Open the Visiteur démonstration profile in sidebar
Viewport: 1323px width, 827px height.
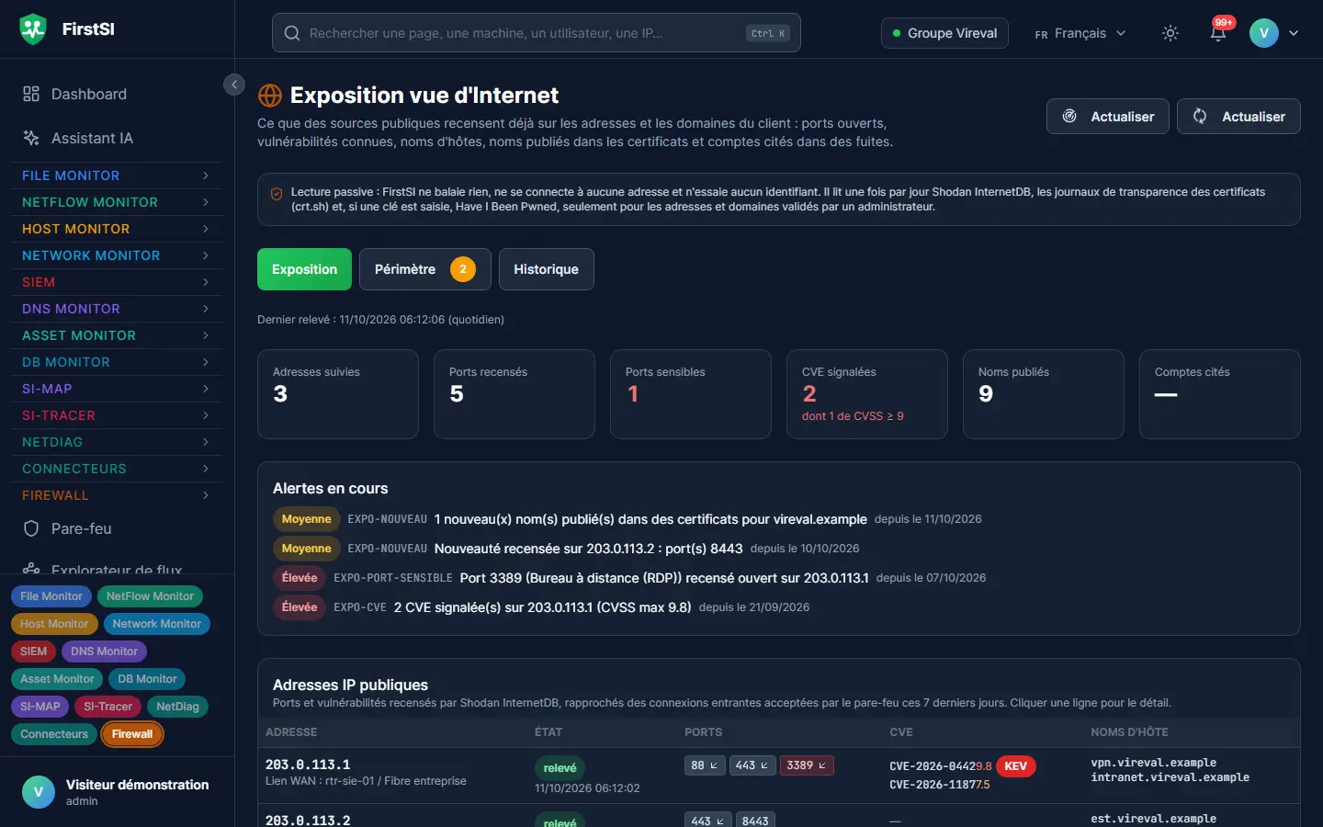pos(117,792)
